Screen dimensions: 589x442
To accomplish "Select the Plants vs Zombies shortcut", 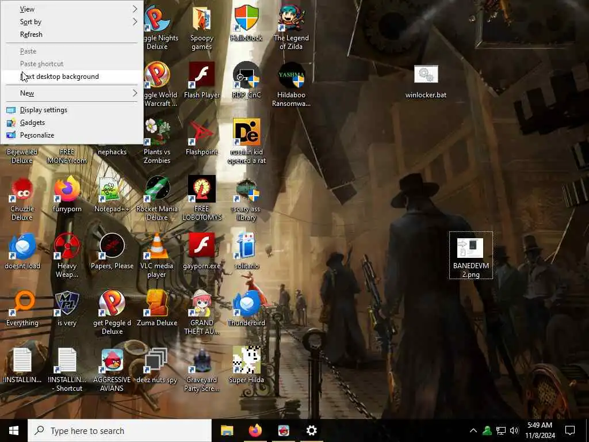I will [157, 132].
